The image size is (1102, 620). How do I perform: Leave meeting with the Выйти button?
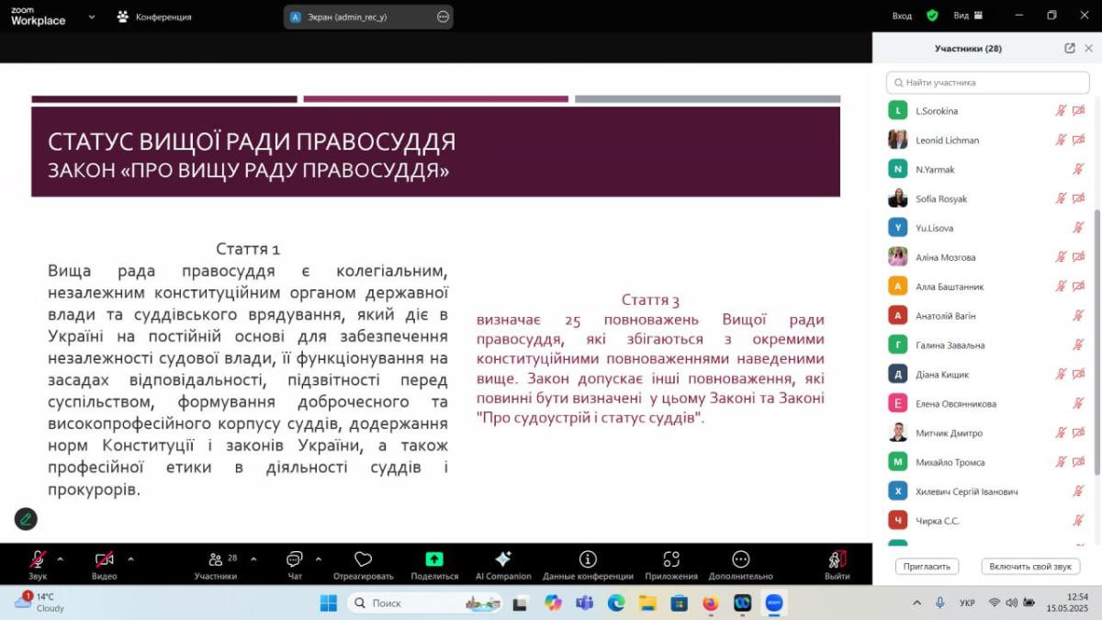[838, 564]
